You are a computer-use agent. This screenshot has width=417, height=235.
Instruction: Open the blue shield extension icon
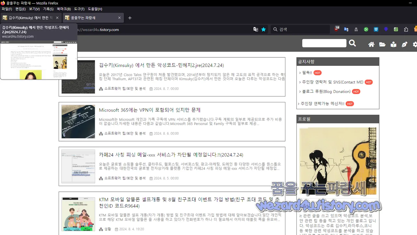[x=376, y=29]
